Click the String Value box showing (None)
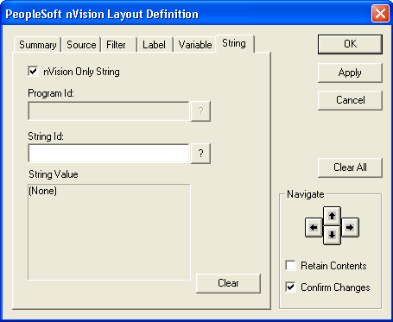This screenshot has width=393, height=322. pos(109,232)
